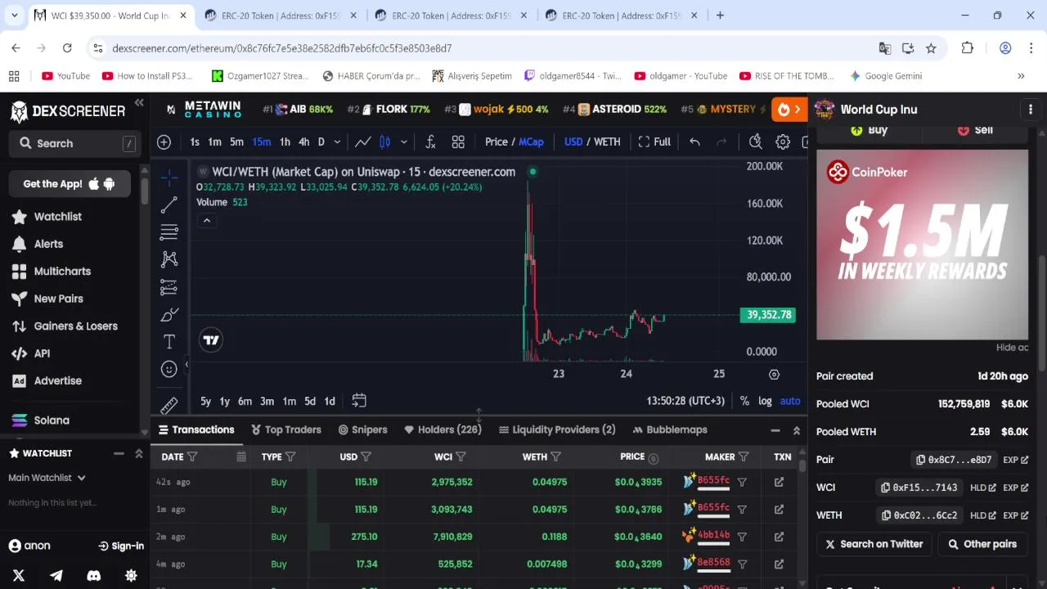Expand the chart type dropdown arrow
This screenshot has height=589, width=1047.
(403, 142)
